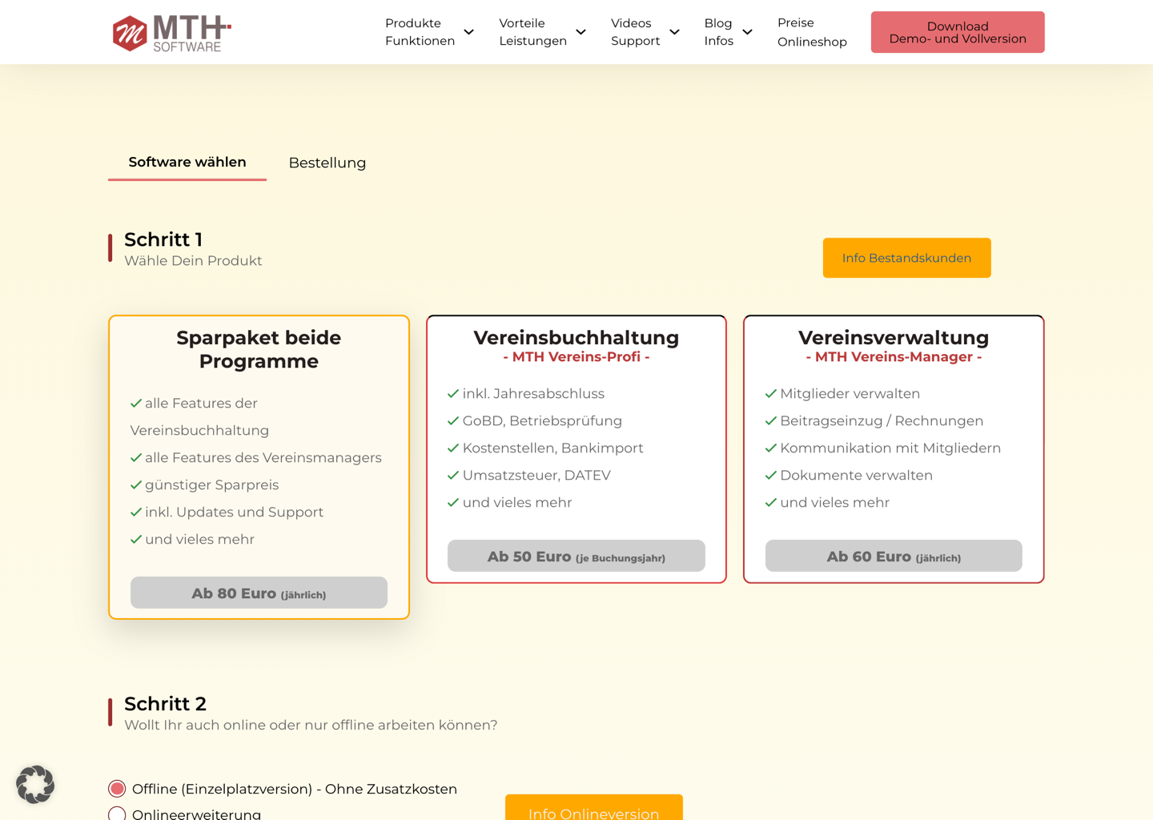Open the Videos Support menu
Viewport: 1153px width, 820px height.
point(635,32)
